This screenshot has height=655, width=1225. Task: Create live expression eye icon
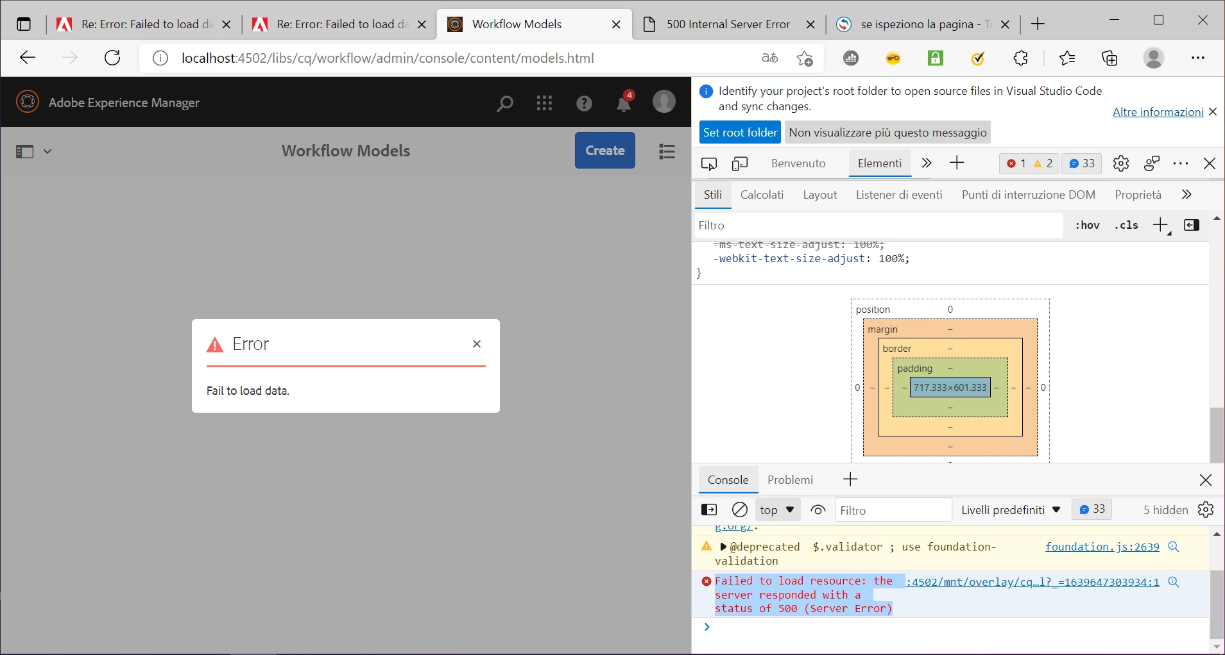click(x=818, y=510)
